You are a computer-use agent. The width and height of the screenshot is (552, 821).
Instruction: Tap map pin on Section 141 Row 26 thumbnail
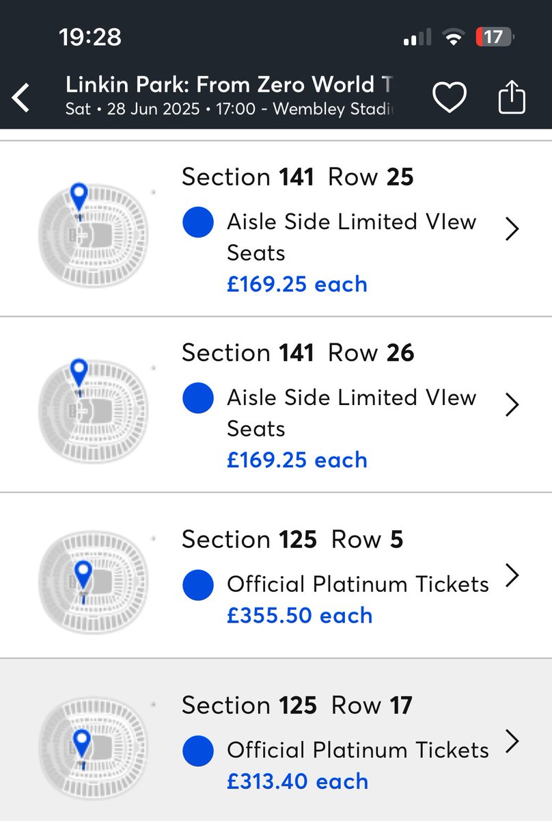[79, 372]
